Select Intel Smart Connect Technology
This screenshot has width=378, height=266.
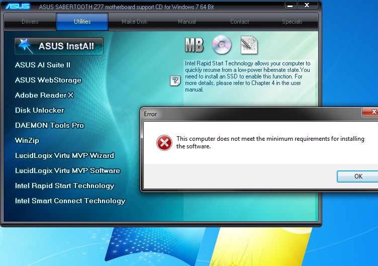click(x=70, y=201)
